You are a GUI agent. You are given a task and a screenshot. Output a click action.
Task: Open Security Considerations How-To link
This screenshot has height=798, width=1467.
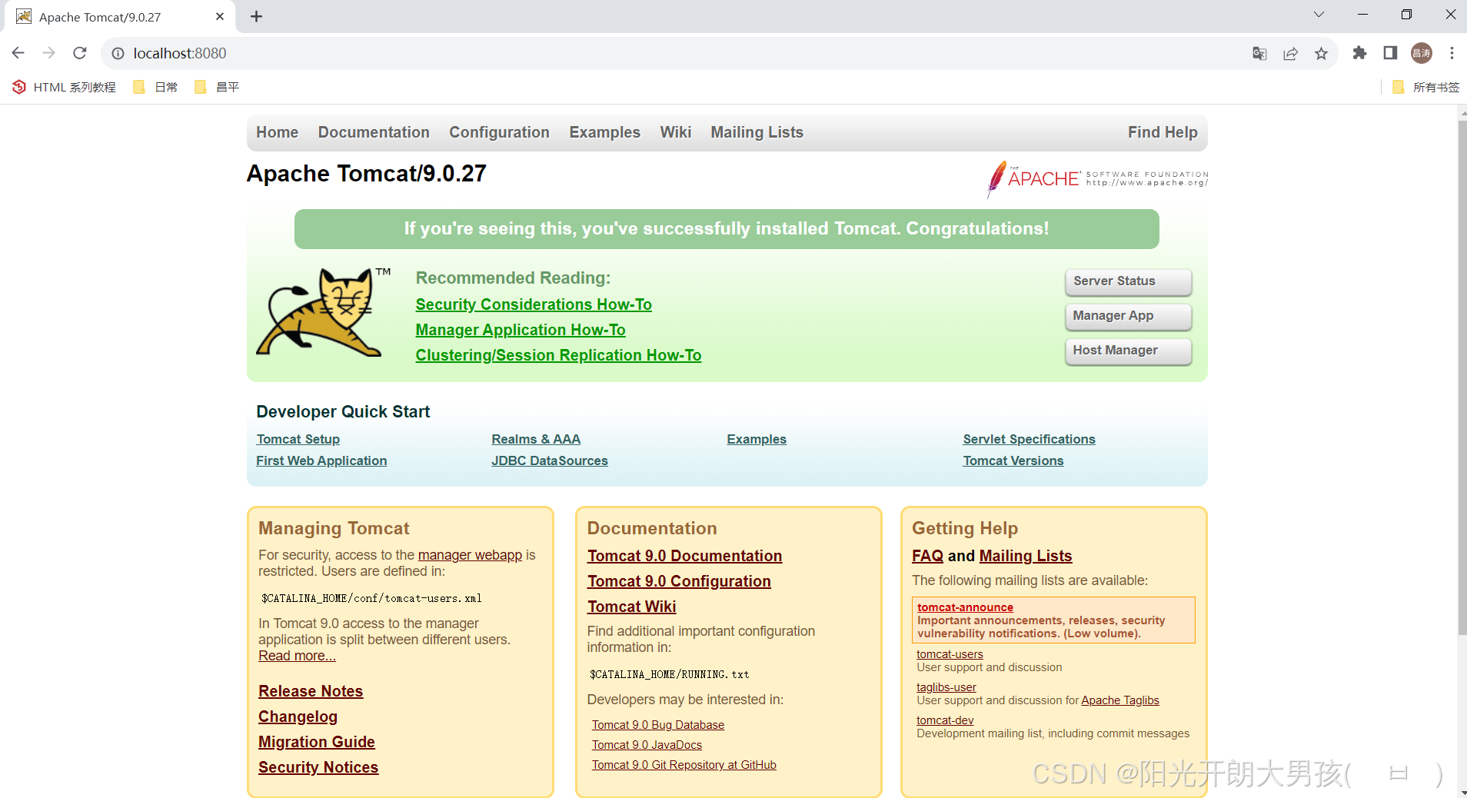(534, 304)
